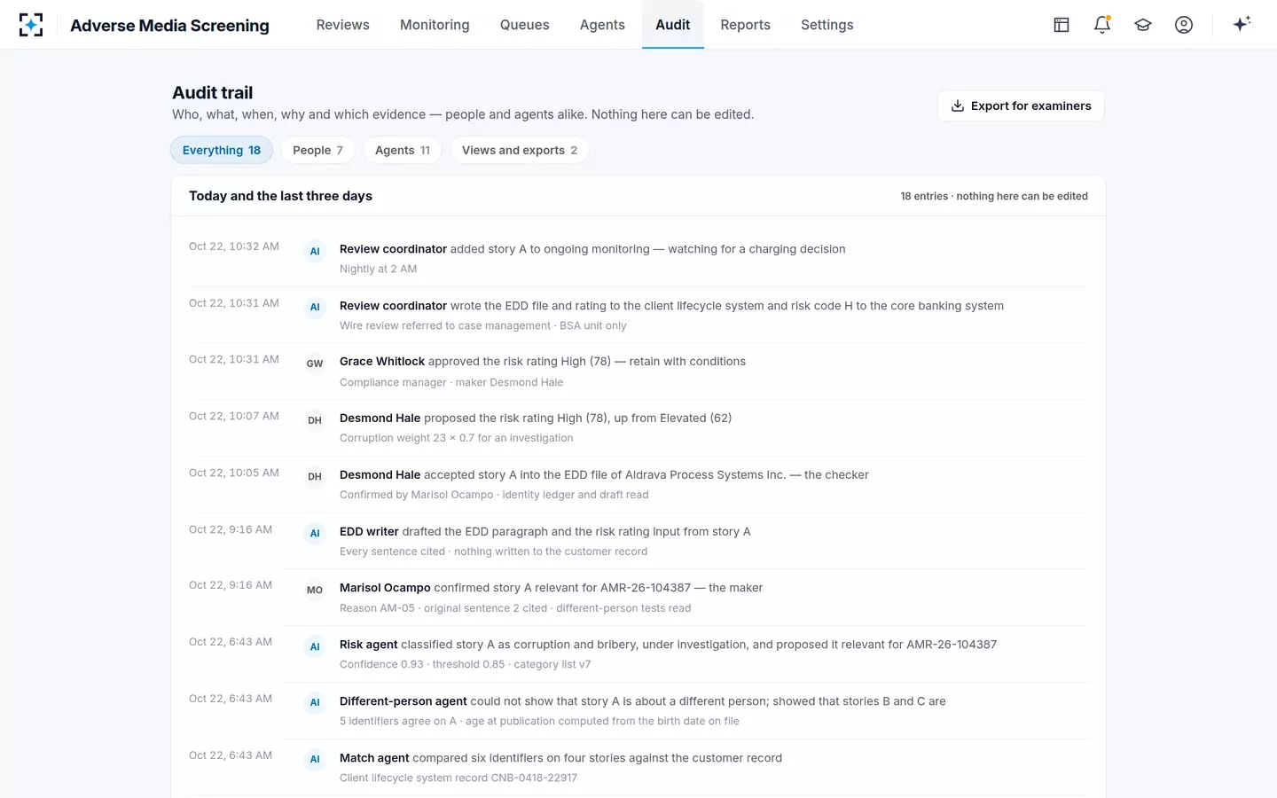Filter audit trail by Agents 11
The height and width of the screenshot is (798, 1277).
(403, 150)
